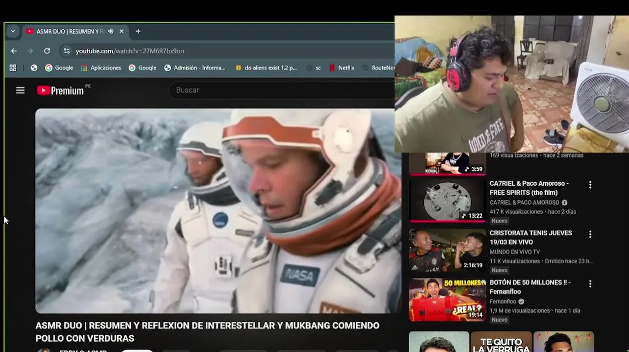Open the 'sc' bookmark
629x352 pixels.
coord(314,68)
